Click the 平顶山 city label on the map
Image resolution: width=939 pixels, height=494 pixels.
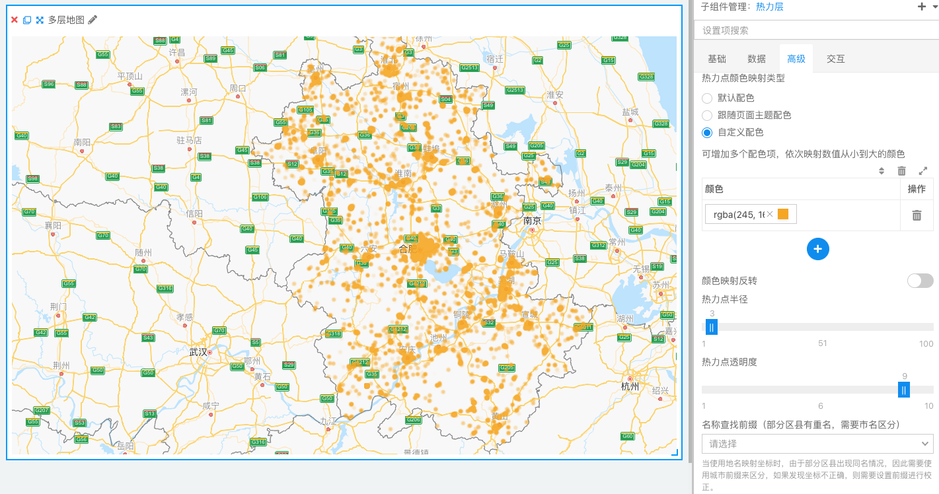pos(130,76)
